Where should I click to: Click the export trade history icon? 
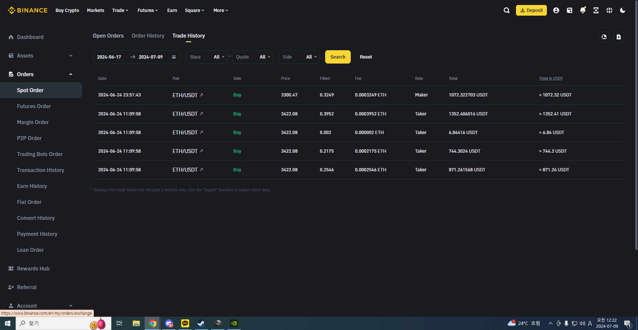coord(619,37)
